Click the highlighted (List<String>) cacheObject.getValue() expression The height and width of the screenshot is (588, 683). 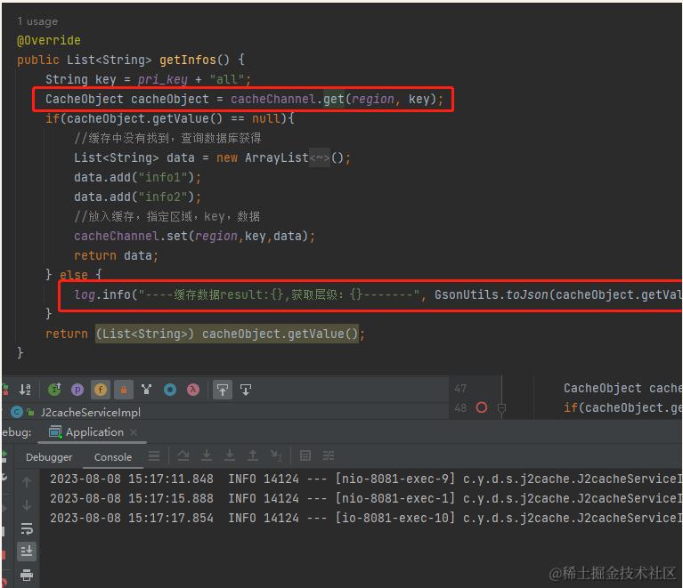coord(227,334)
